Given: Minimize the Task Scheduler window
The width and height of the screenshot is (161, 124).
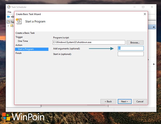Looking at the screenshot, I should point(134,7).
